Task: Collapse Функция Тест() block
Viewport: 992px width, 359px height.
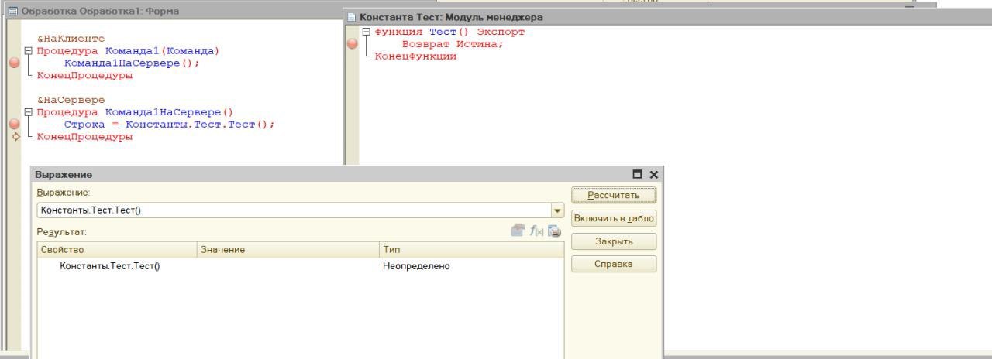Action: tap(367, 32)
